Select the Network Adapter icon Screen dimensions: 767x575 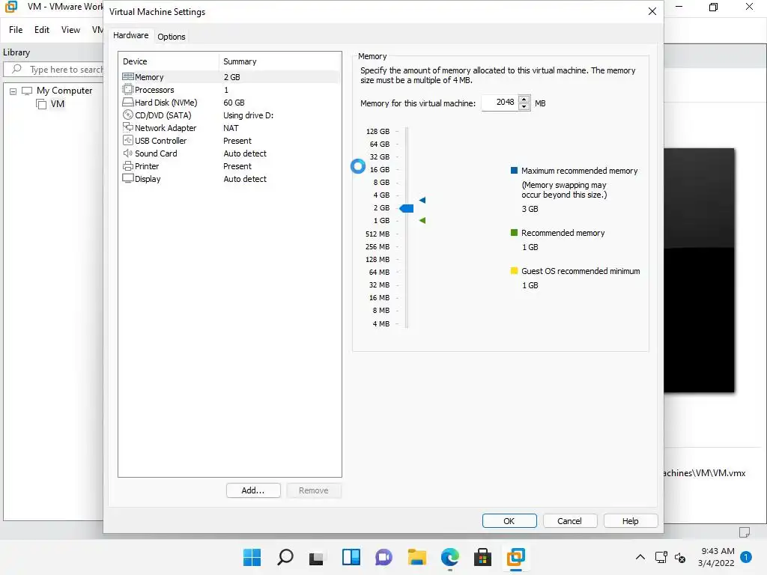point(127,127)
